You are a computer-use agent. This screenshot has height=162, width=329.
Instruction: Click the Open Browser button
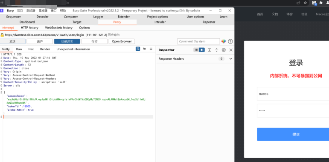tap(122, 41)
